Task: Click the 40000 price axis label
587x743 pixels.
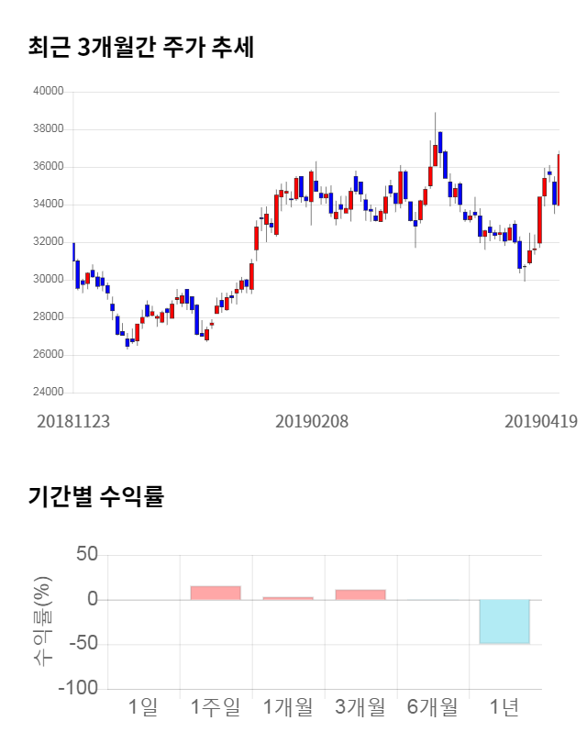Action: click(x=48, y=92)
